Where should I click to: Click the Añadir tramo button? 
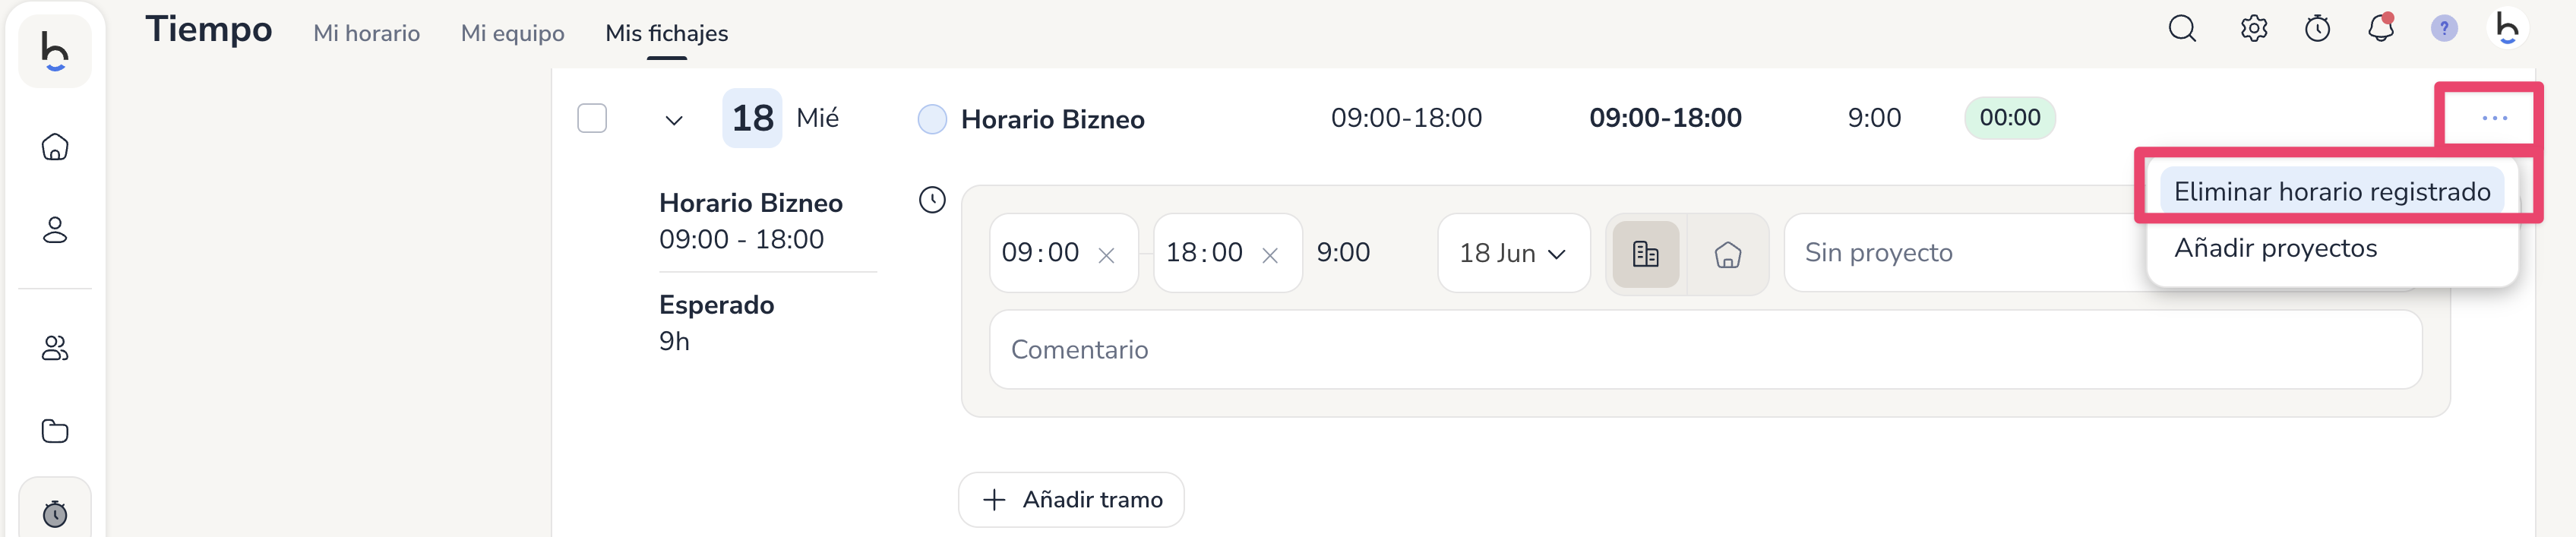(1071, 499)
